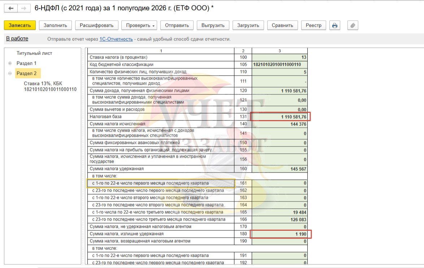This screenshot has width=424, height=268.
Task: Select Титульный лист in the section tree
Action: (x=34, y=53)
